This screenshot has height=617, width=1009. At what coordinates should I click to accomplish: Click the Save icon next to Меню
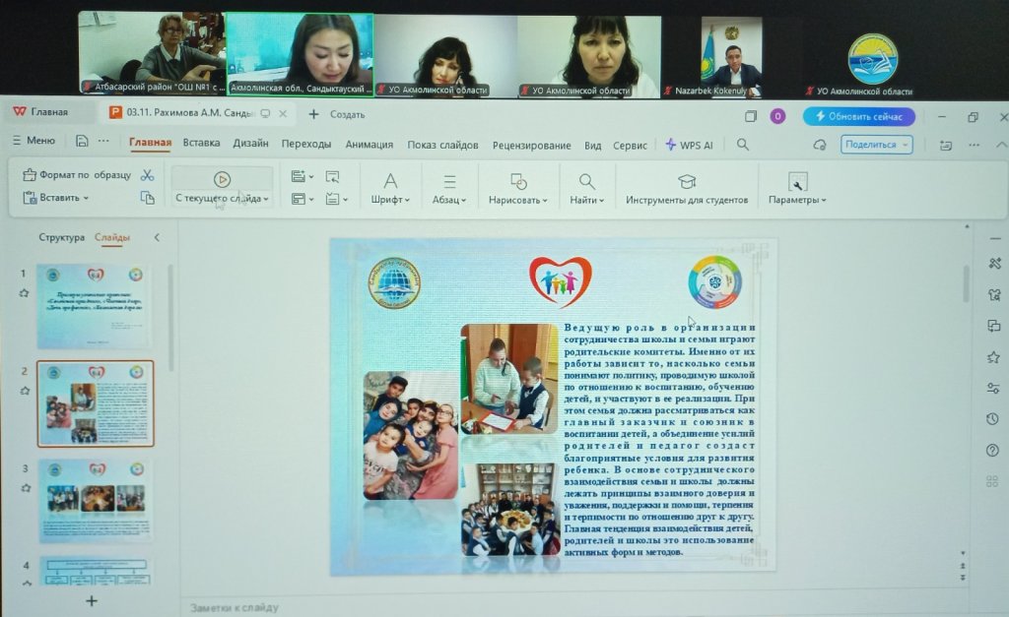tap(82, 141)
